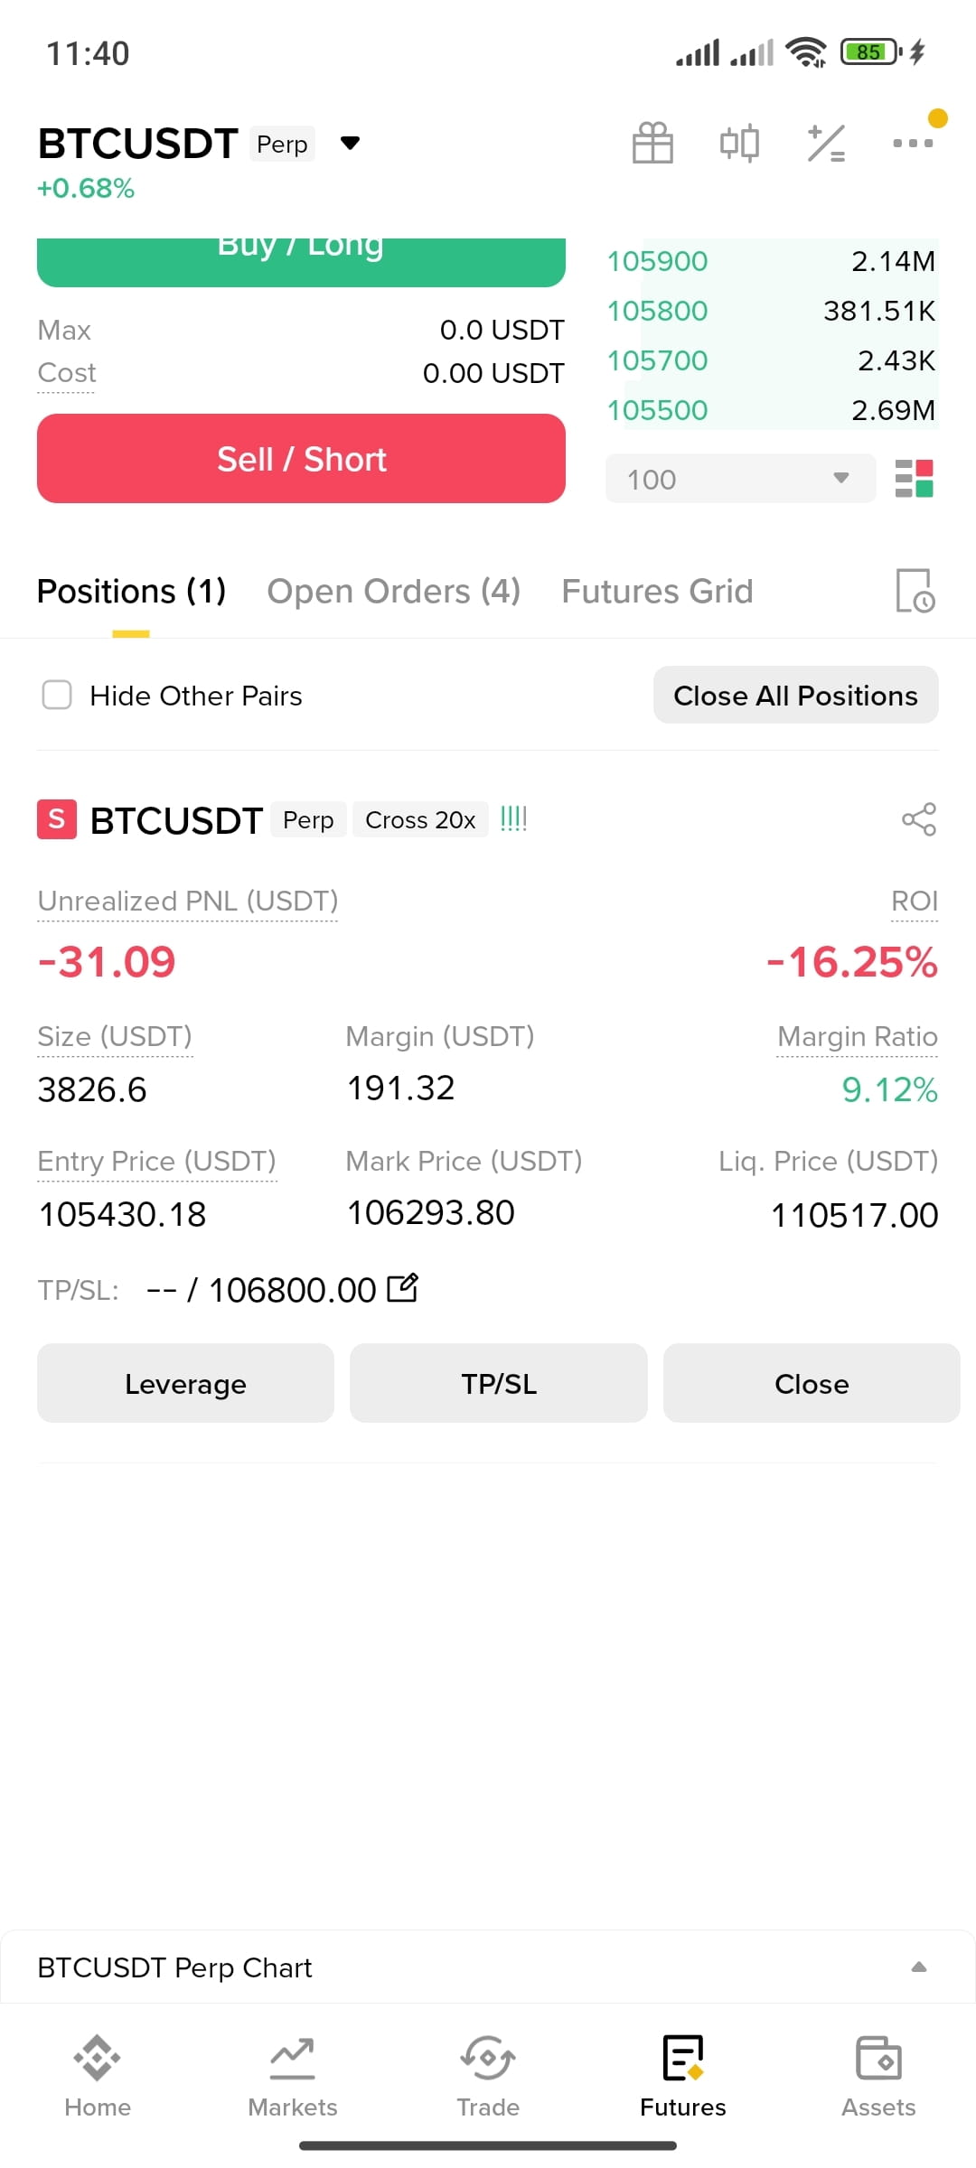The image size is (976, 2168).
Task: Open the BTCUSDT pair selector arrow
Action: click(x=350, y=143)
